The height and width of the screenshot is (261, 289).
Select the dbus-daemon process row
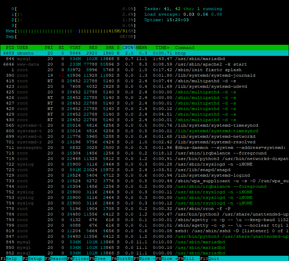pyautogui.click(x=144, y=148)
